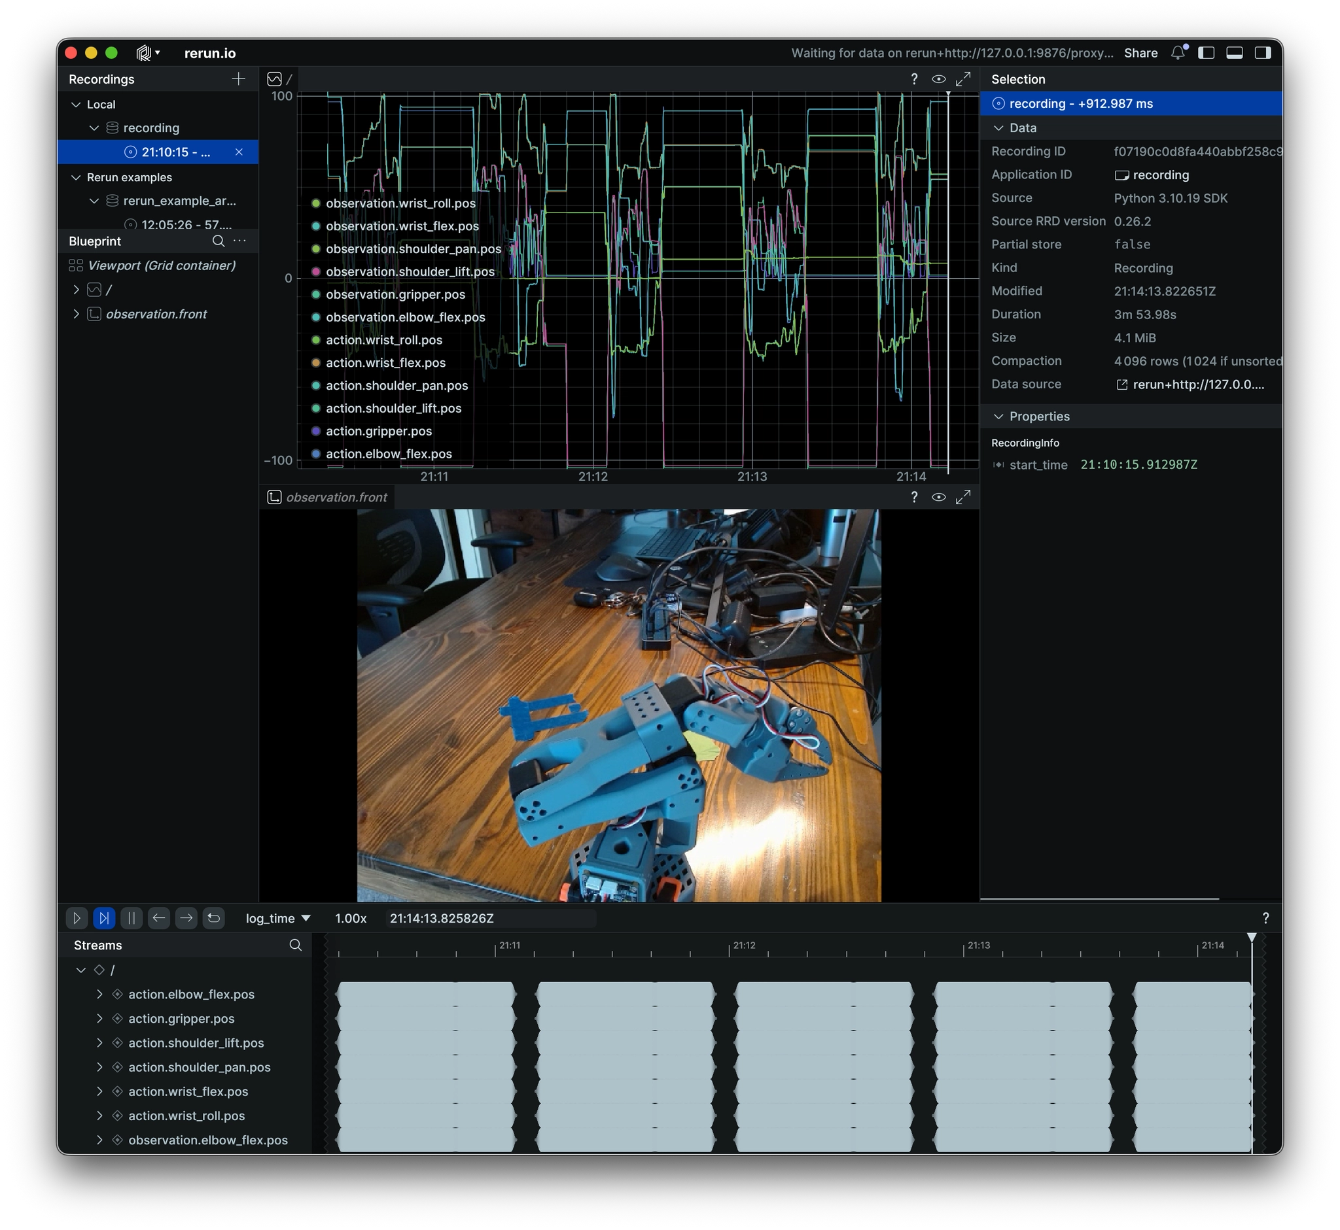
Task: Open the log_time timeline dropdown
Action: tap(277, 918)
